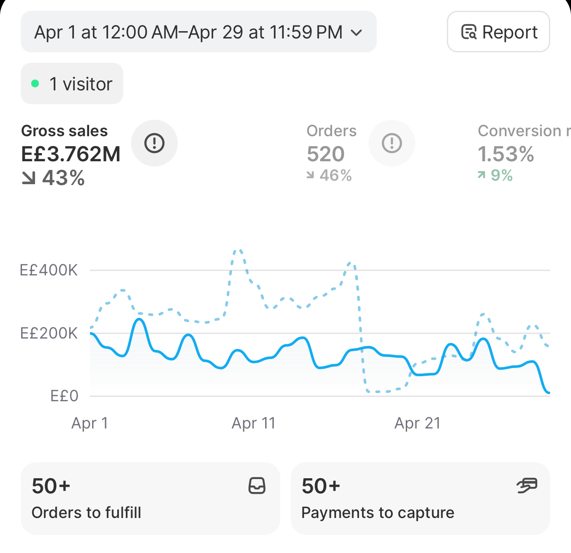This screenshot has height=553, width=571.
Task: Click the Apr 11 point on sales chart
Action: click(253, 361)
